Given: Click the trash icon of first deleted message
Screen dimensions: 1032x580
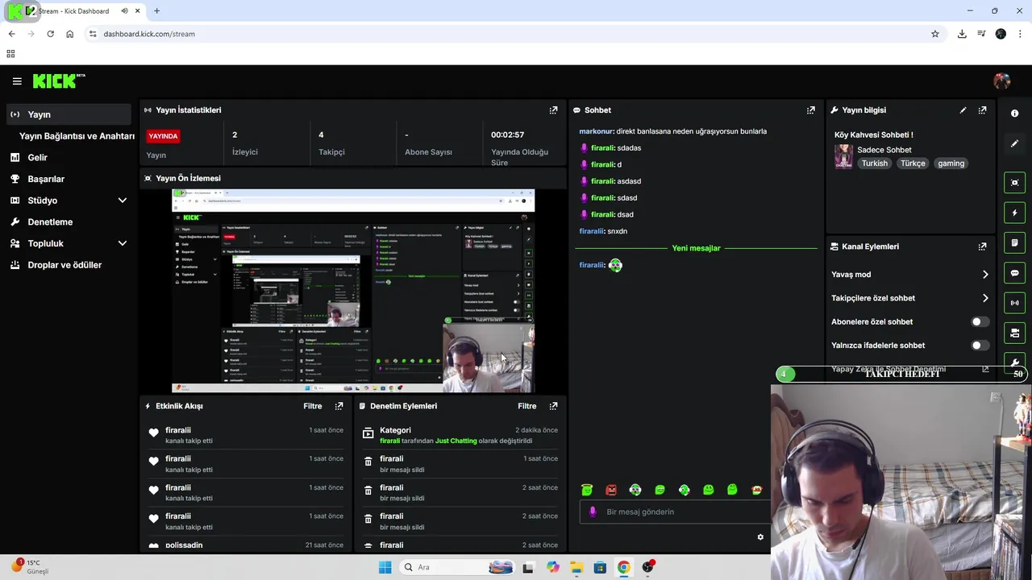Looking at the screenshot, I should (x=368, y=462).
